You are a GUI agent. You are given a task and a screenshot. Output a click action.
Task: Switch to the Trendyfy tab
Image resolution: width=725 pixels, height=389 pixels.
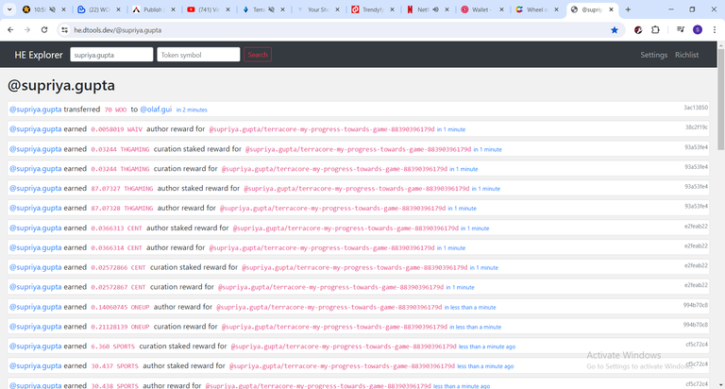373,9
